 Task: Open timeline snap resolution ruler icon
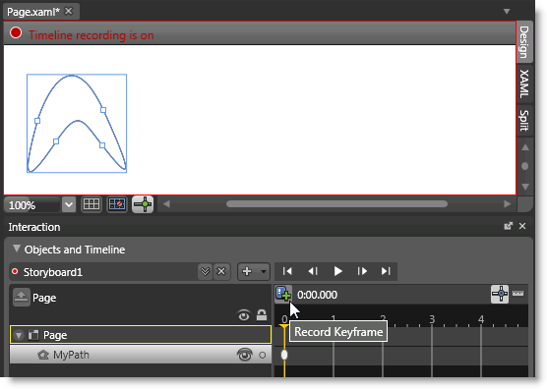[518, 294]
